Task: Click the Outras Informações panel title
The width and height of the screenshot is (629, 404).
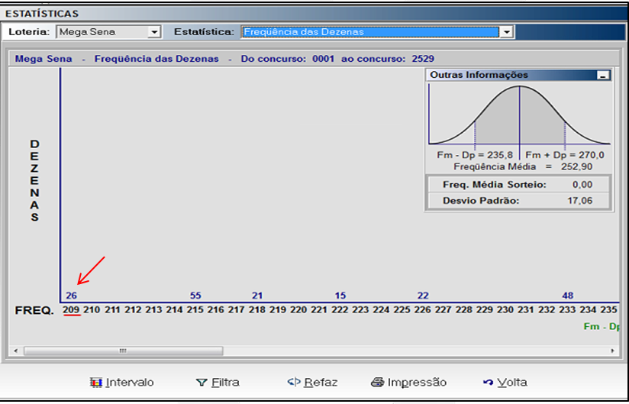Action: (x=479, y=75)
